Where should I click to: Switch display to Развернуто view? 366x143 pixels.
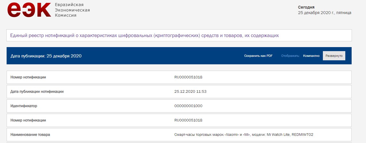click(334, 56)
